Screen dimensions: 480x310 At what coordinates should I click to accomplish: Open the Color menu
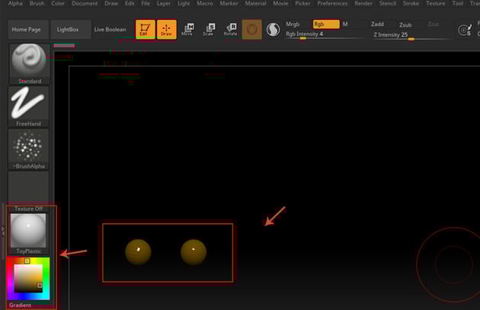pyautogui.click(x=58, y=3)
